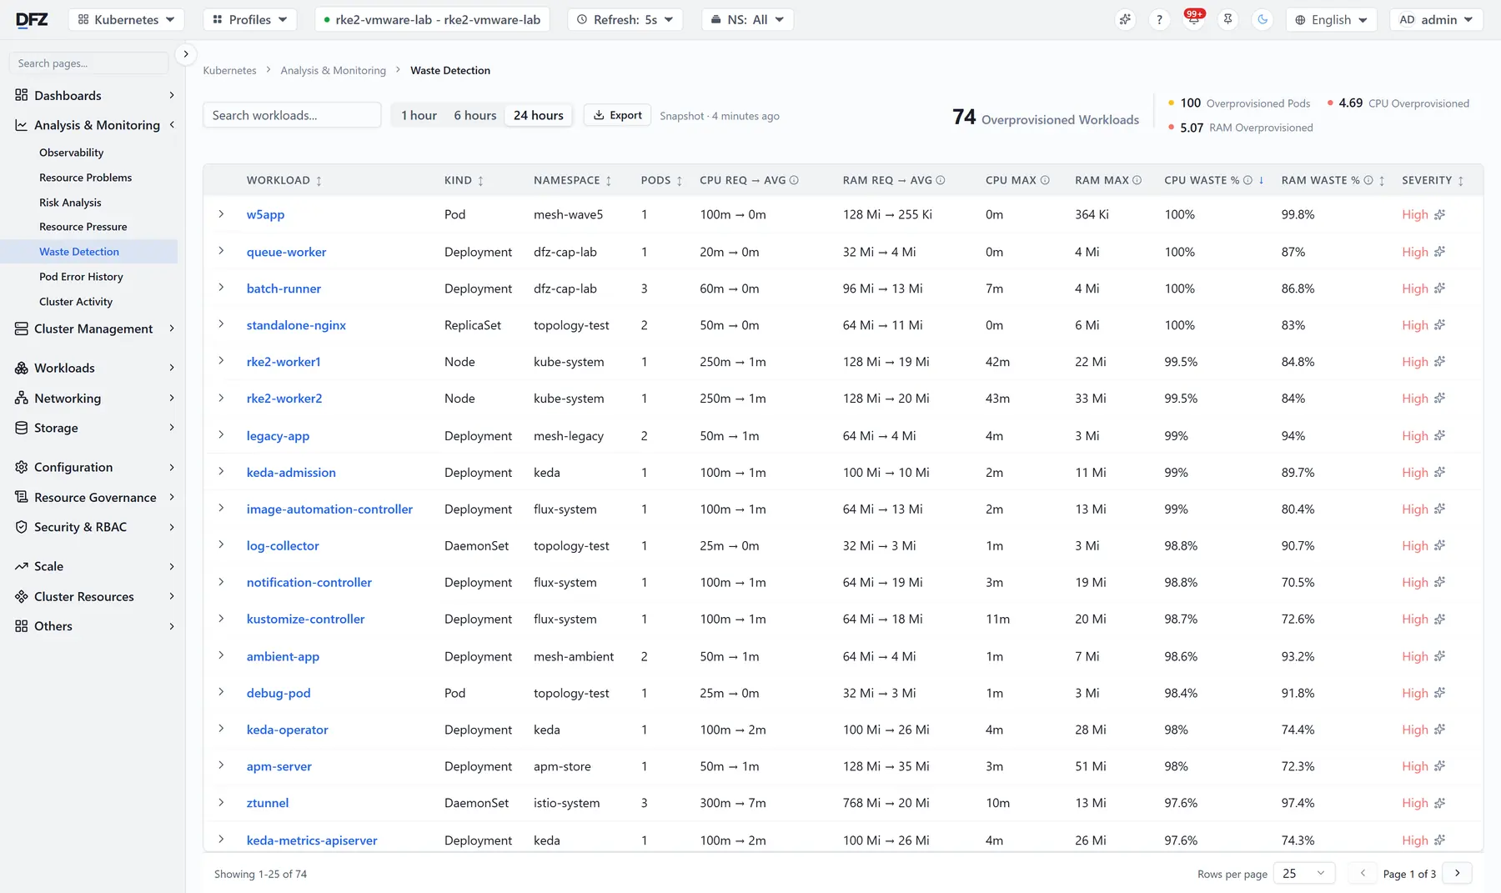Click info icon beside CPU WASTE % header
Image resolution: width=1501 pixels, height=893 pixels.
tap(1247, 180)
